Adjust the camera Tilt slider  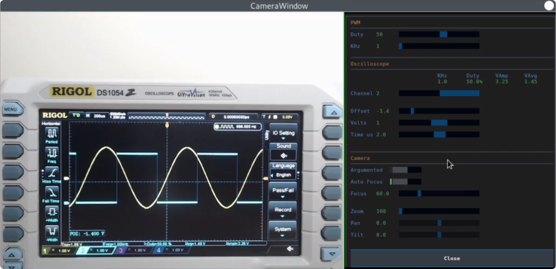pos(439,234)
